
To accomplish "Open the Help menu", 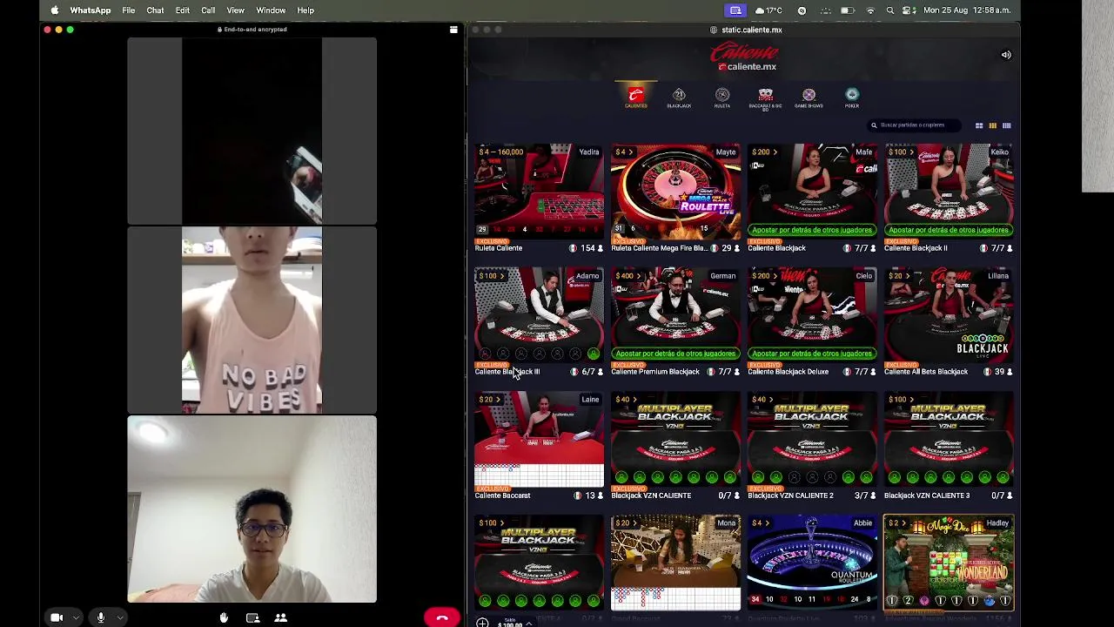I will coord(305,10).
